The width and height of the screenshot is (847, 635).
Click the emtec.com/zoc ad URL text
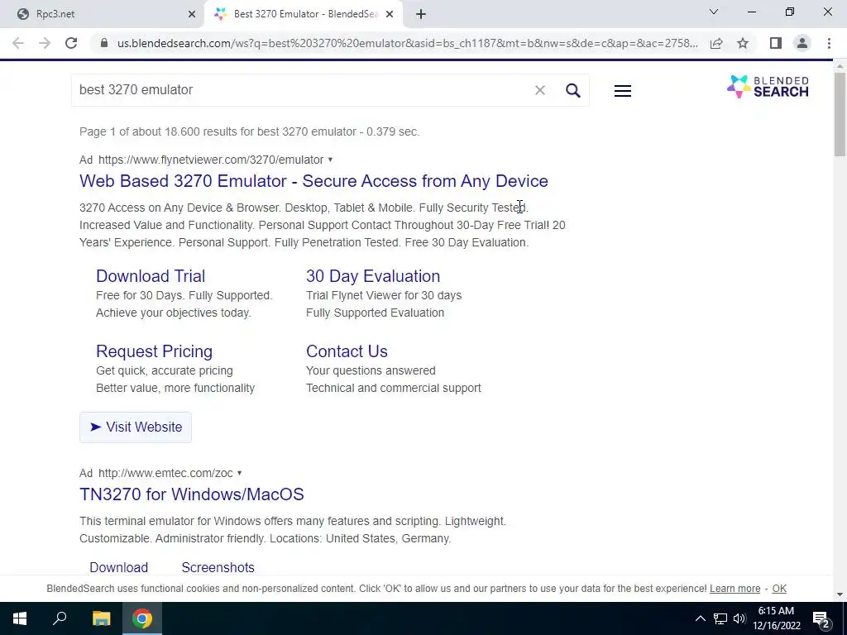coord(165,473)
